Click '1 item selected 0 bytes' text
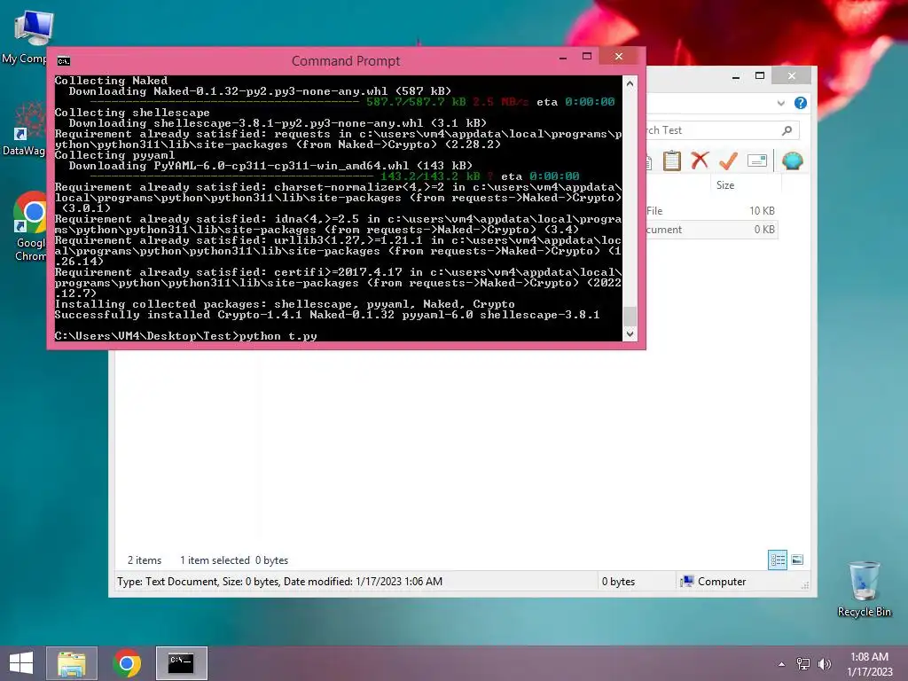 [x=234, y=560]
